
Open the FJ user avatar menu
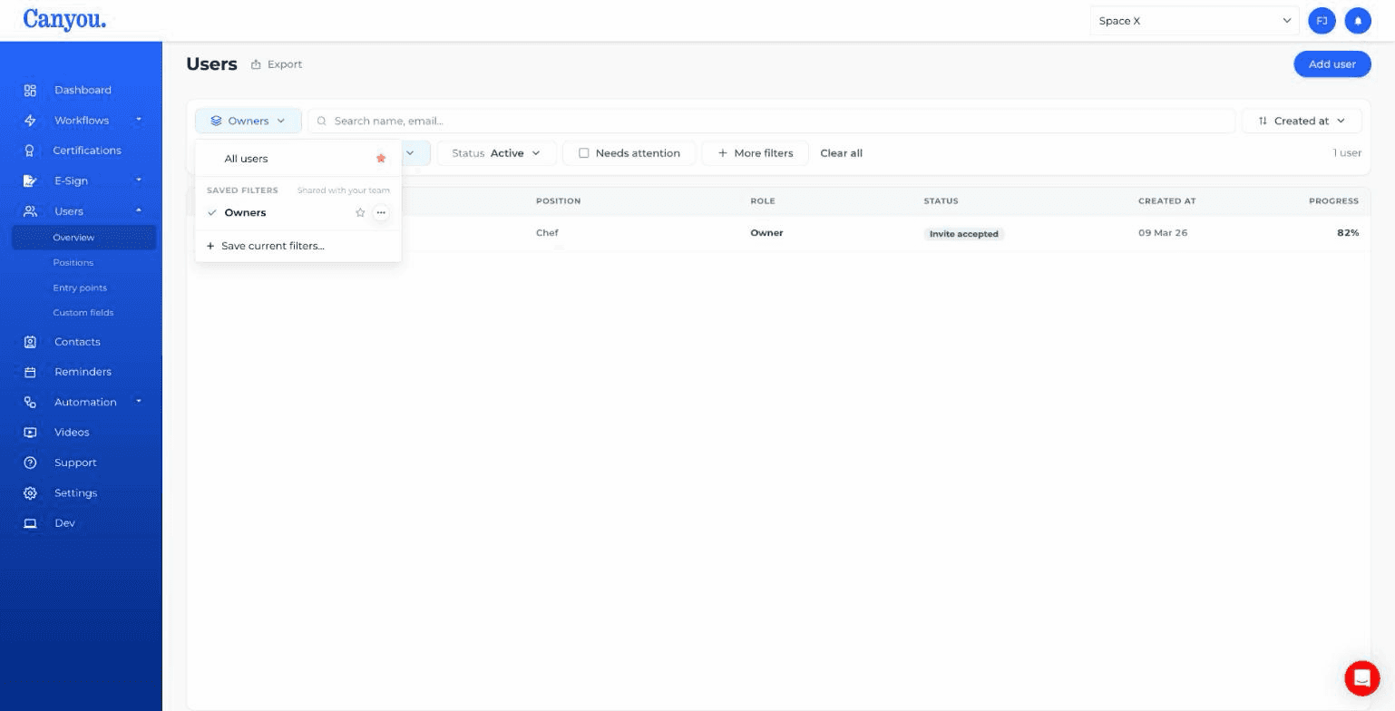(1322, 21)
